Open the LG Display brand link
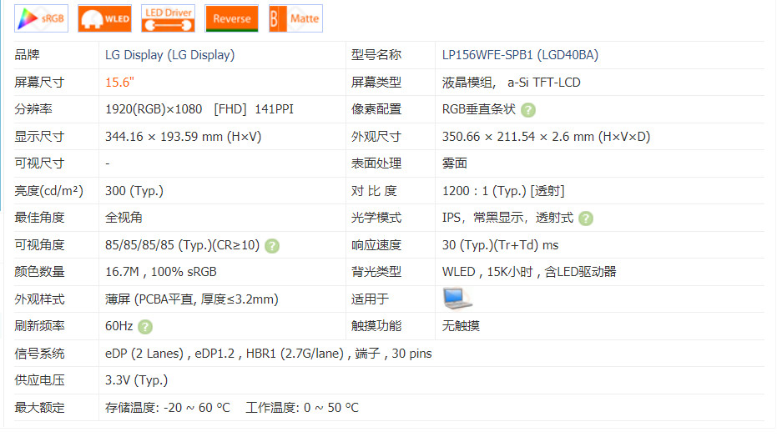 coord(170,55)
